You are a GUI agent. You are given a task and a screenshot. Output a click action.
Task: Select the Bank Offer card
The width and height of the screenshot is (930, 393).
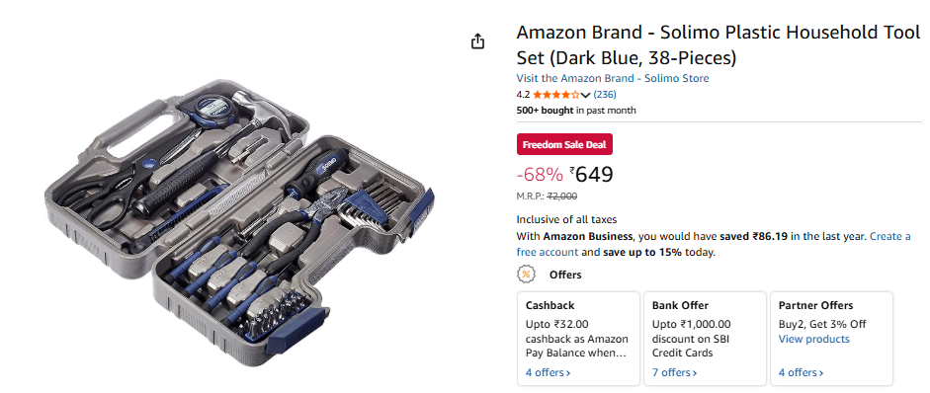[706, 339]
